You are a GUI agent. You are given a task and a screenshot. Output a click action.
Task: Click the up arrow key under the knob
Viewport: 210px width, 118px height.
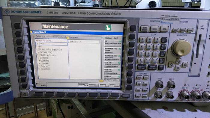point(178,61)
